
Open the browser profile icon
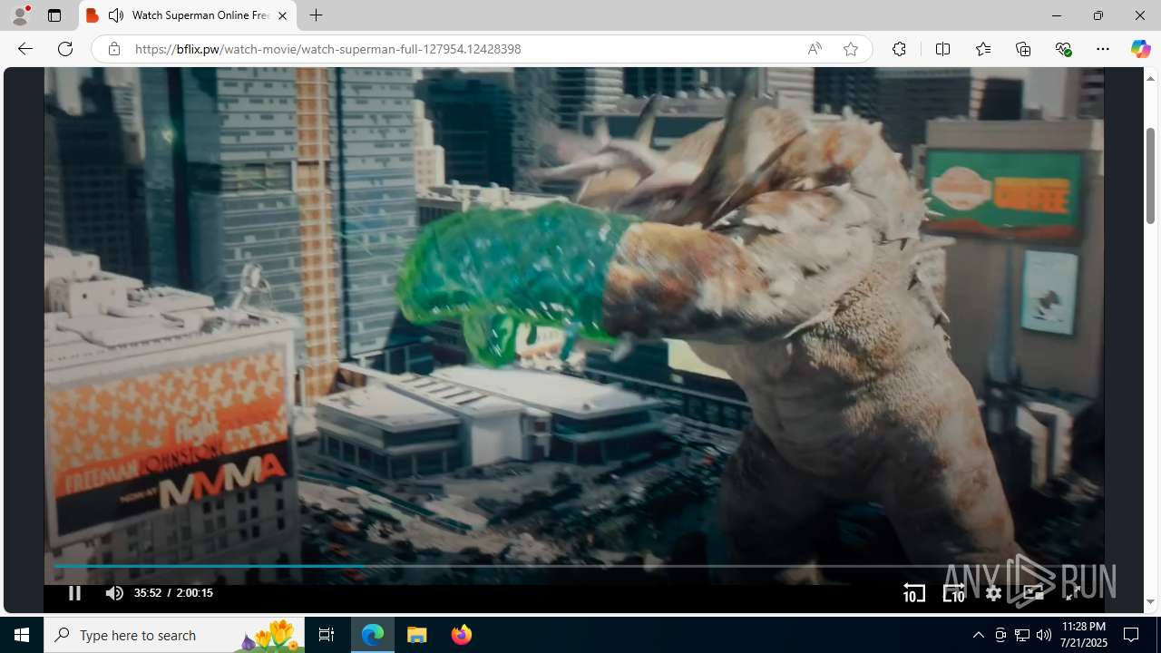tap(20, 15)
